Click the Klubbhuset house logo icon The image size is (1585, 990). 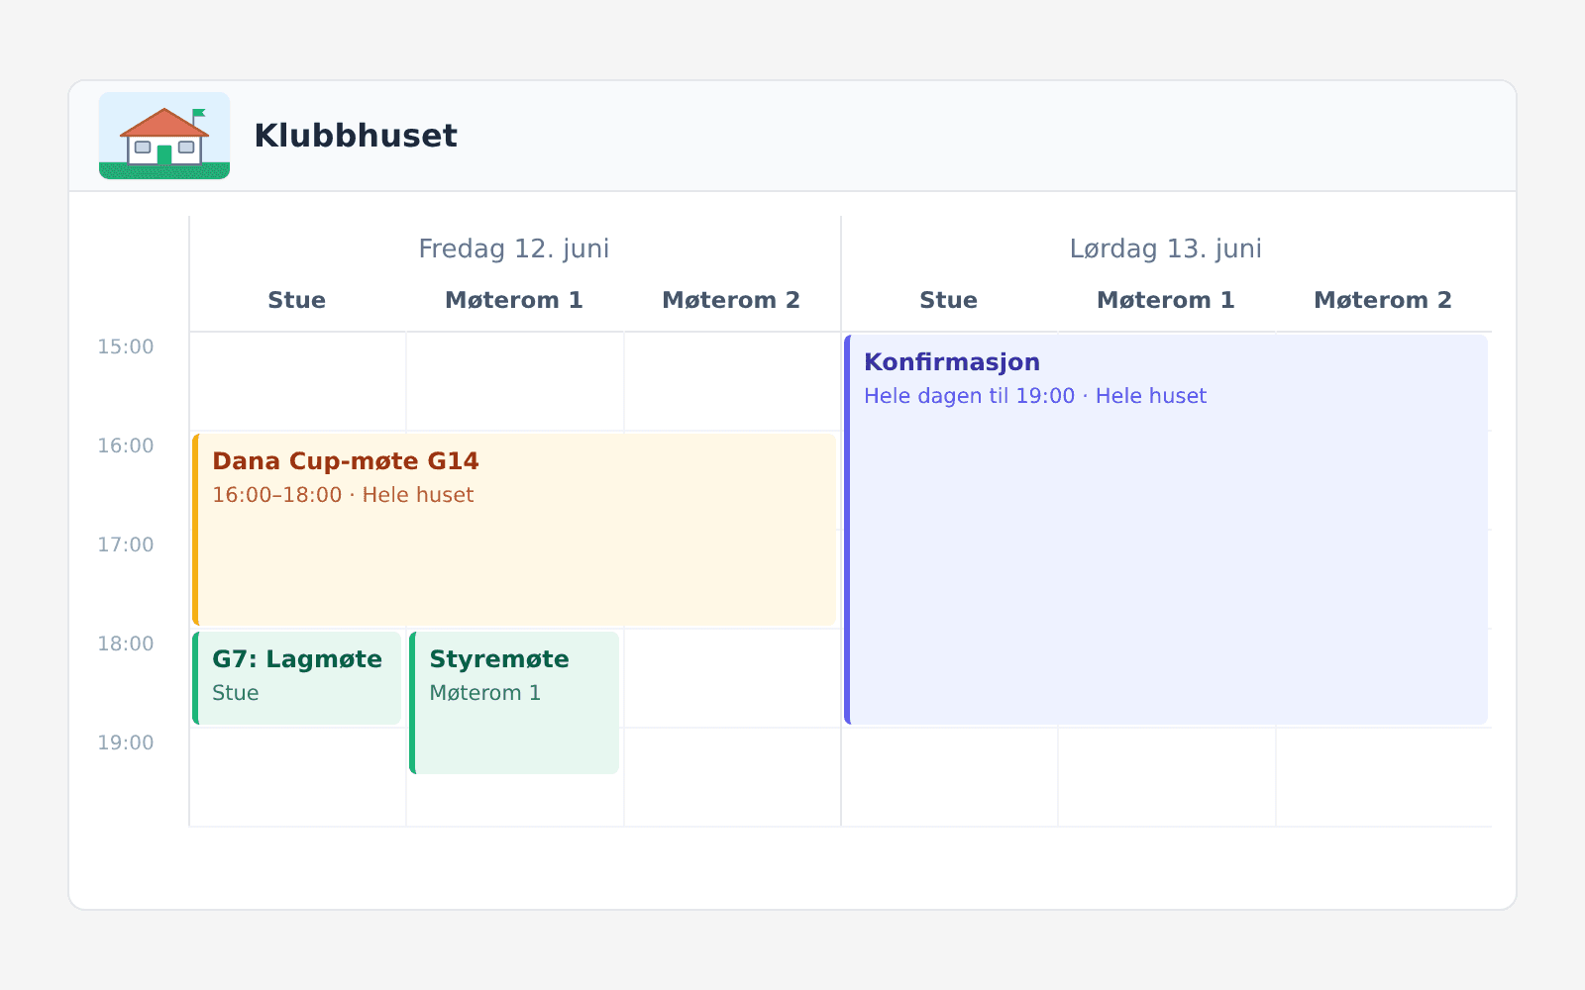pyautogui.click(x=164, y=136)
